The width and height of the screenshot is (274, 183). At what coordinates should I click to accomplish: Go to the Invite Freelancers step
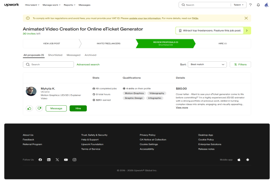click(108, 43)
